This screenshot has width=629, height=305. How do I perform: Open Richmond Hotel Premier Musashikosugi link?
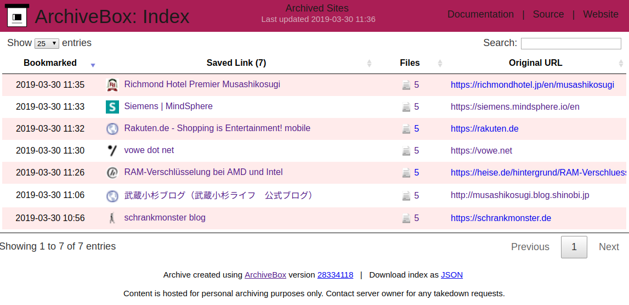[x=202, y=84]
